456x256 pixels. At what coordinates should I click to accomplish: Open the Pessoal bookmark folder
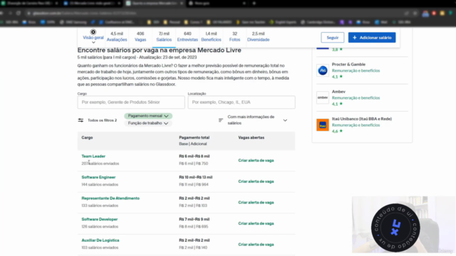pyautogui.click(x=172, y=22)
